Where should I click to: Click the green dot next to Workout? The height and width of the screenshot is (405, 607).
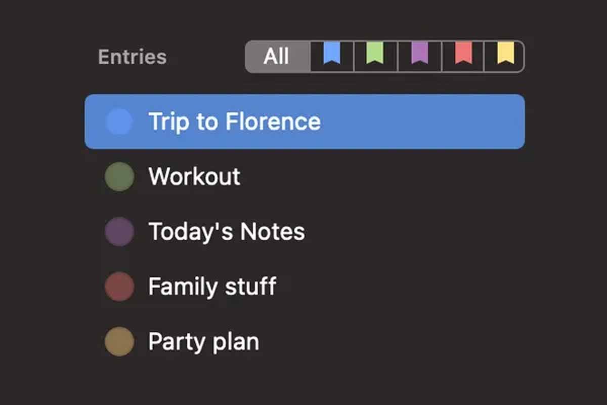coord(119,177)
